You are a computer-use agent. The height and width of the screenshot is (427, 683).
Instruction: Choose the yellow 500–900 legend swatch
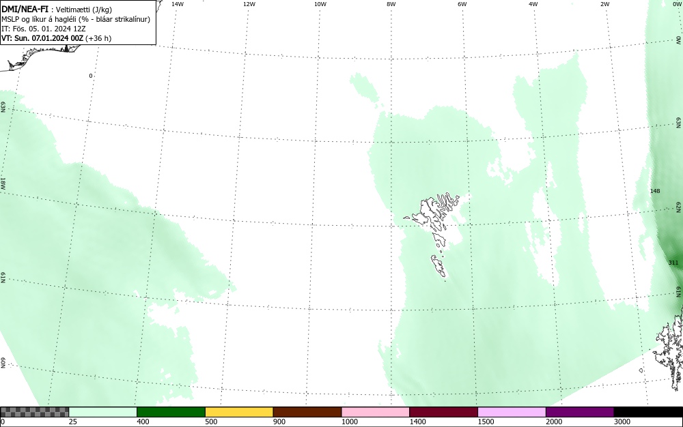pos(239,412)
